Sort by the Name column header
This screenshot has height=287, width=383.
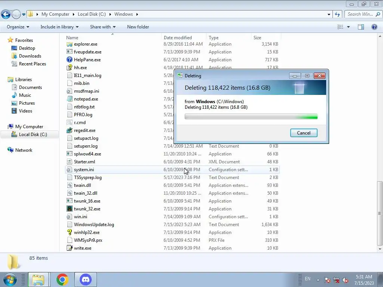[72, 38]
